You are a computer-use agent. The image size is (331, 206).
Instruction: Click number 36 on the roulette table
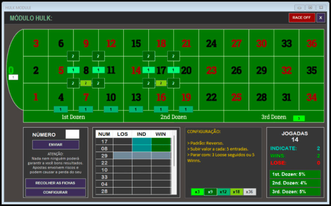coord(312,43)
